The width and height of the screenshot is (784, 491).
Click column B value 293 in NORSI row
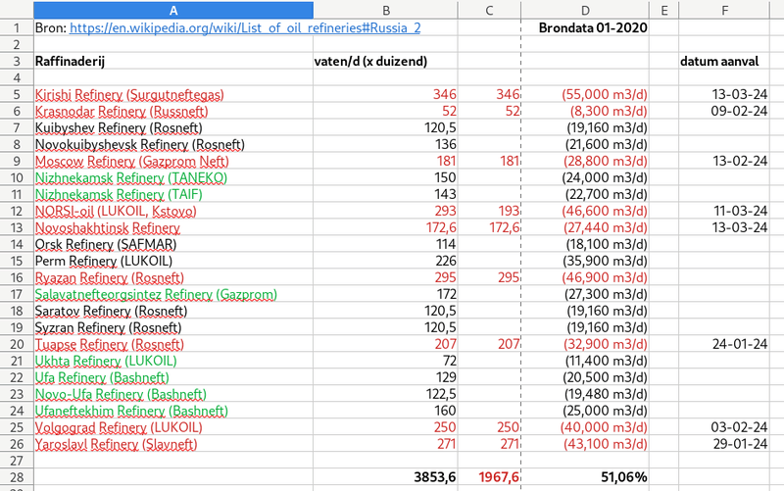385,211
